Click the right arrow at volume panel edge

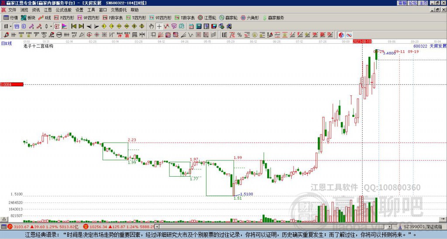tap(443, 219)
